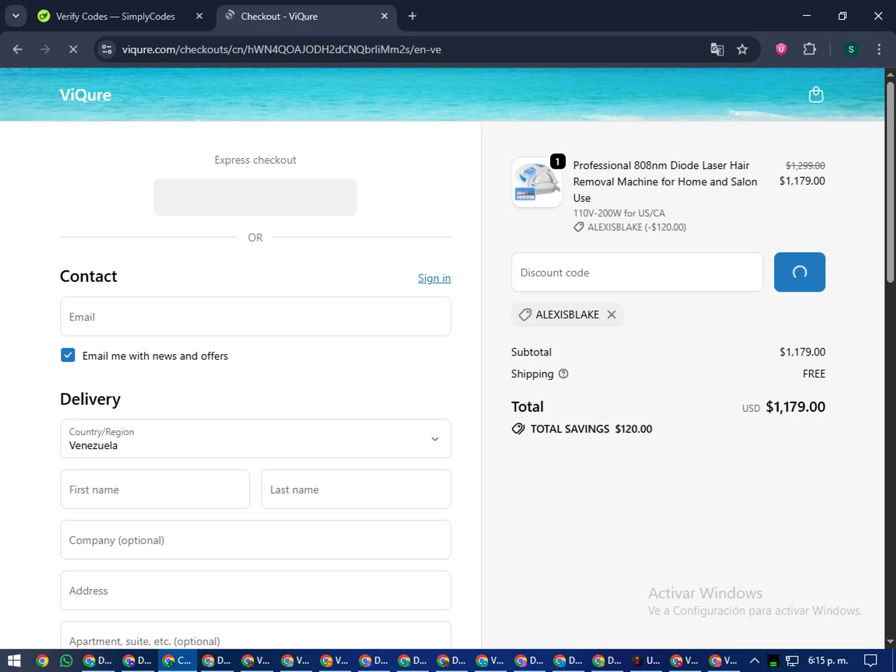Viewport: 896px width, 672px height.
Task: Focus the Email input field
Action: [256, 317]
